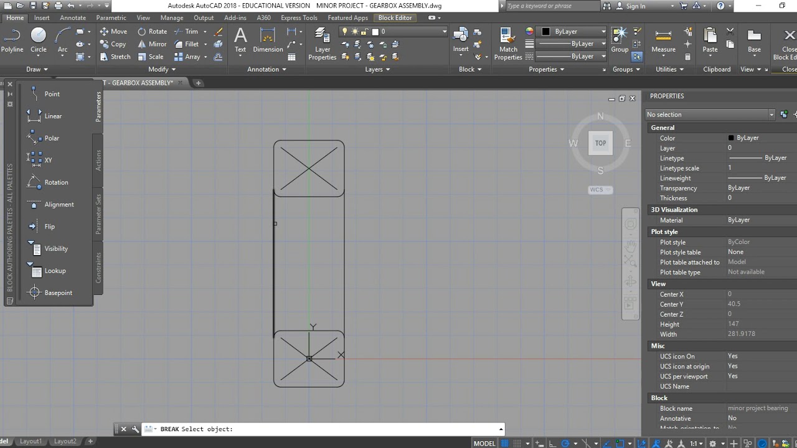
Task: Expand the Draw panel dropdown
Action: click(x=37, y=69)
